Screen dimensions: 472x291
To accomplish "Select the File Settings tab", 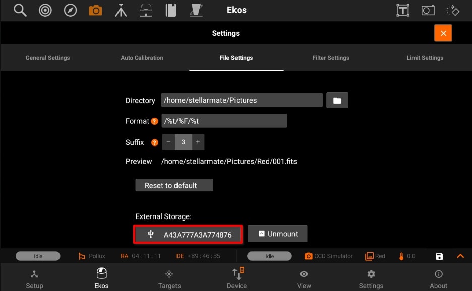I will (x=237, y=58).
